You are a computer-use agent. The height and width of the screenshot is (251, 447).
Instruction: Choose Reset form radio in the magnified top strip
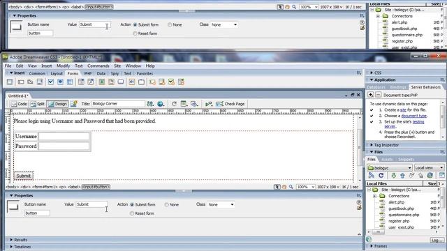[x=135, y=33]
